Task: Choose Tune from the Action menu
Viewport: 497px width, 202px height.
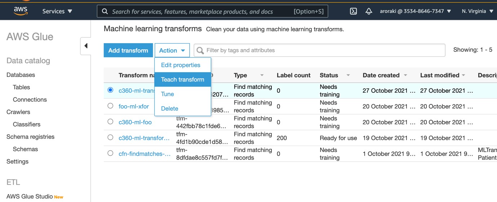Action: click(x=168, y=94)
